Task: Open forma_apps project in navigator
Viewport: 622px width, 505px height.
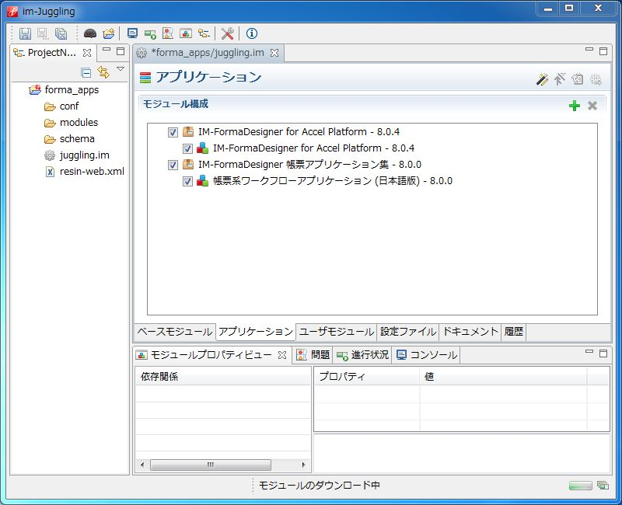Action: click(x=72, y=90)
